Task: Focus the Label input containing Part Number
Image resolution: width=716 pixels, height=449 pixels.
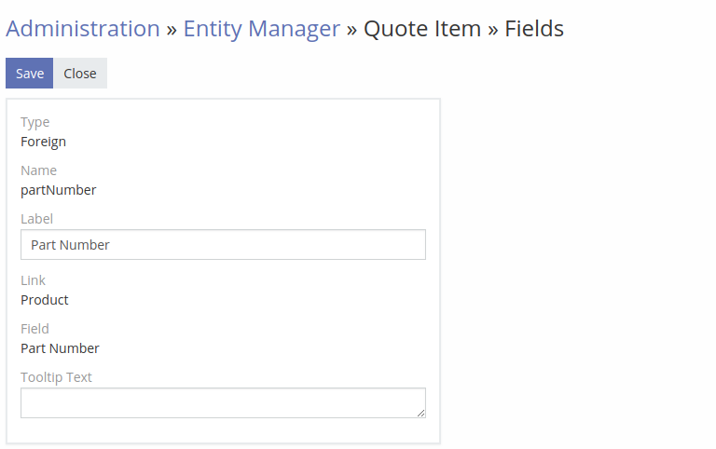Action: click(x=223, y=245)
